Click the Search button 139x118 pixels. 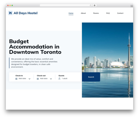click(91, 77)
